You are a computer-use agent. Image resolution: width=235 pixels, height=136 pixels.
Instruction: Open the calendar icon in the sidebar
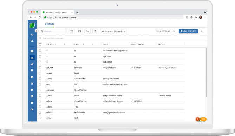coord(32,51)
